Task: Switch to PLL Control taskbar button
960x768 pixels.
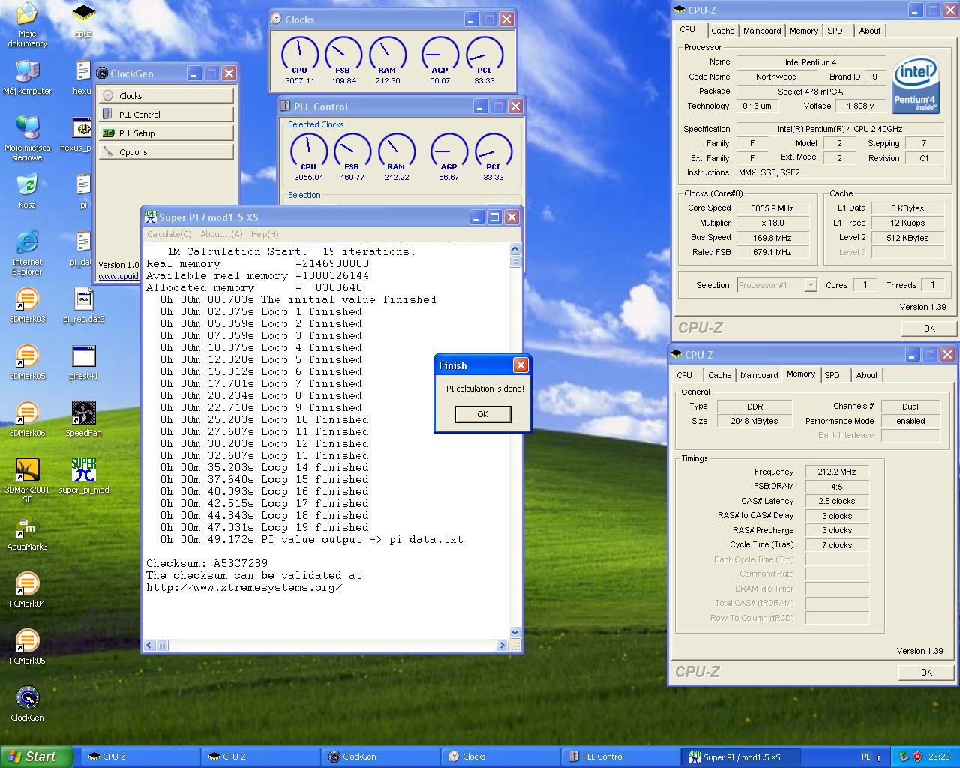Action: (620, 757)
